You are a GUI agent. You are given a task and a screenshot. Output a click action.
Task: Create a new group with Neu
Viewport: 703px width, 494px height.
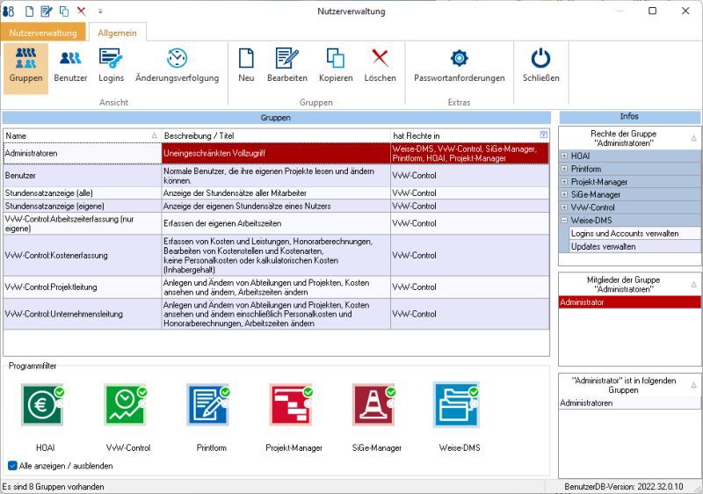(246, 66)
